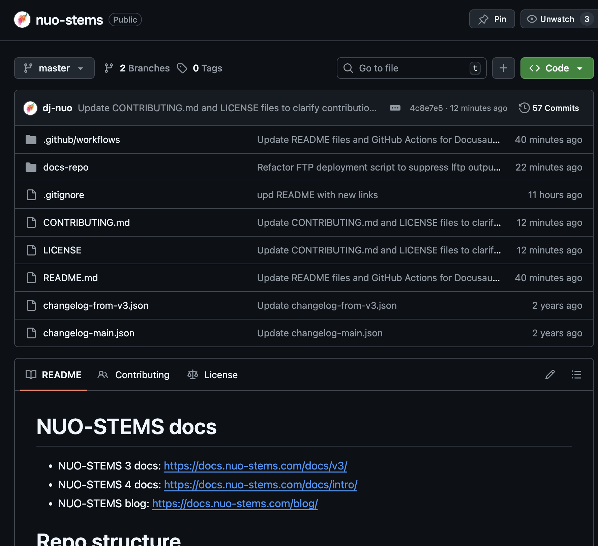Image resolution: width=598 pixels, height=546 pixels.
Task: Click the people icon on Contributing tab
Action: (103, 375)
